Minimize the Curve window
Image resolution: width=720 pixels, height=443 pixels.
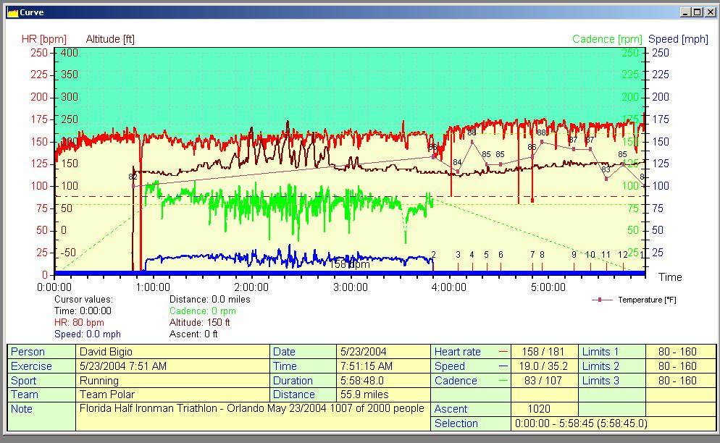click(685, 12)
